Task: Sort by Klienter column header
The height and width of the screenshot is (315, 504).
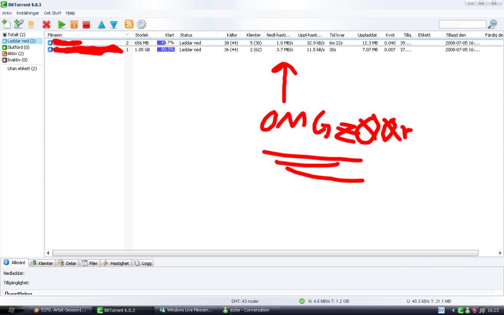Action: click(252, 35)
